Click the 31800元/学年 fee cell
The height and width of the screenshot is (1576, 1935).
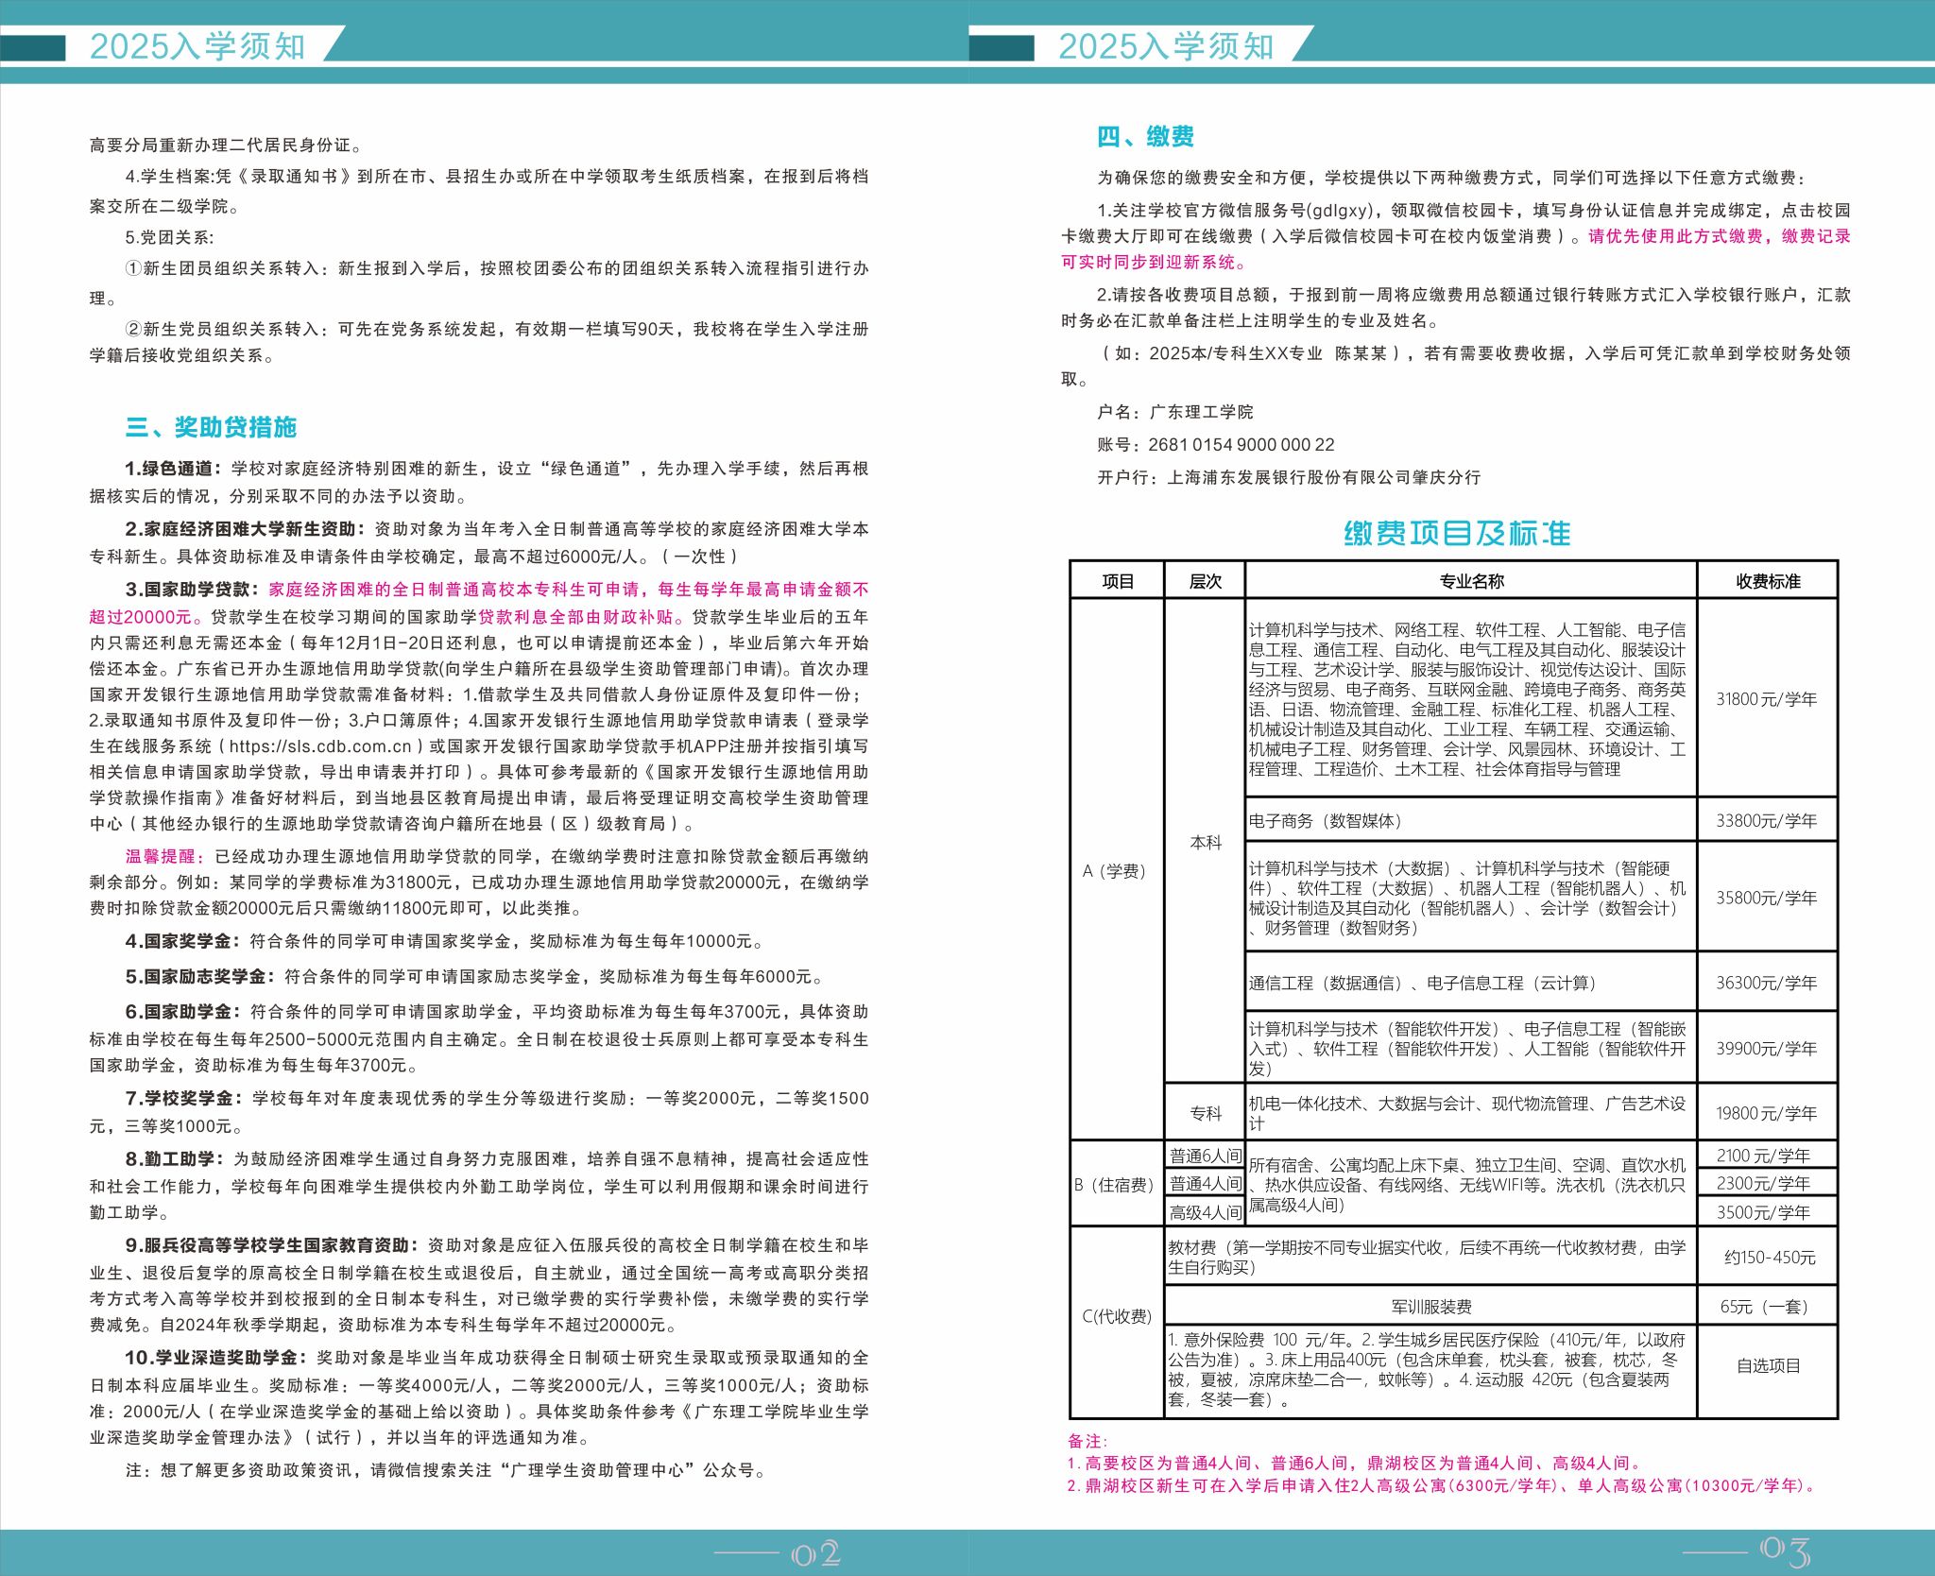1767,699
